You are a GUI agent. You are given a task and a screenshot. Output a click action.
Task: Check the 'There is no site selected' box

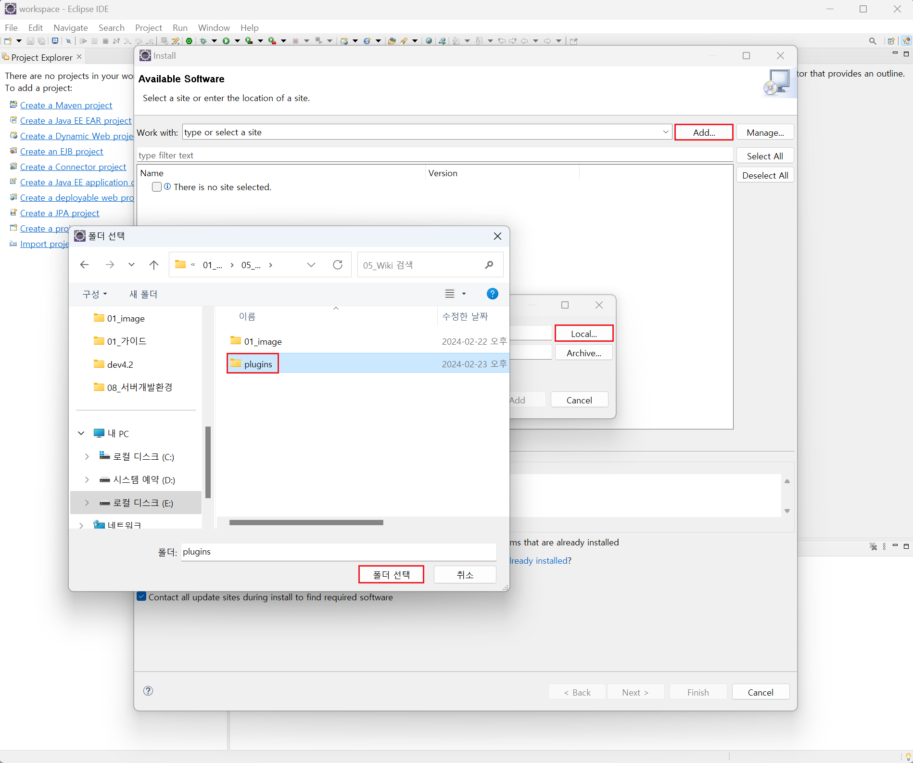(156, 187)
